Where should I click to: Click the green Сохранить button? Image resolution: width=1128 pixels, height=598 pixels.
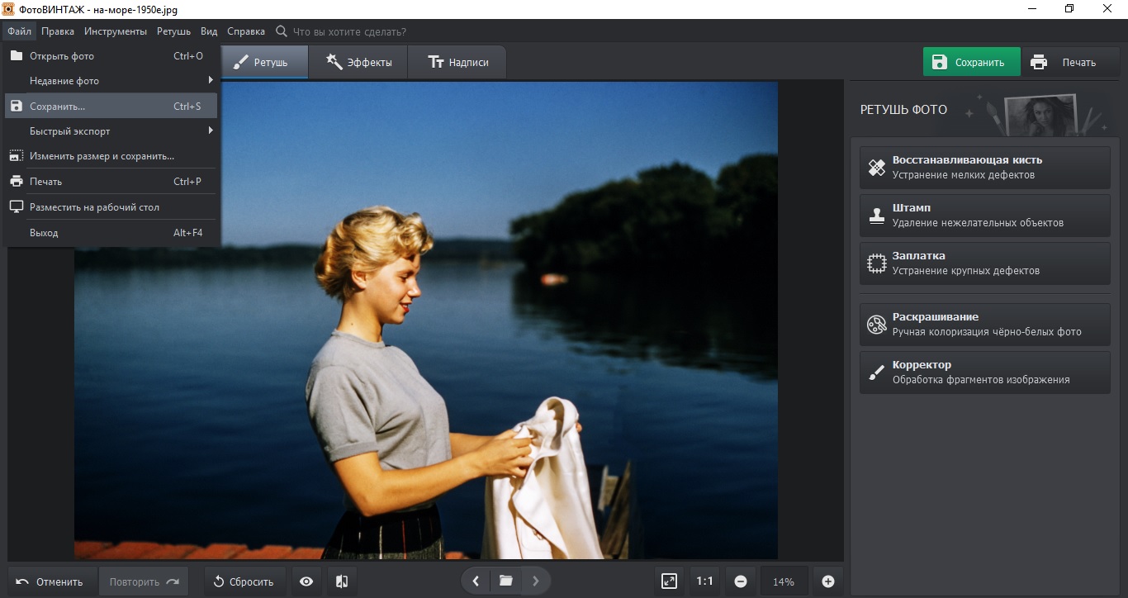(971, 62)
